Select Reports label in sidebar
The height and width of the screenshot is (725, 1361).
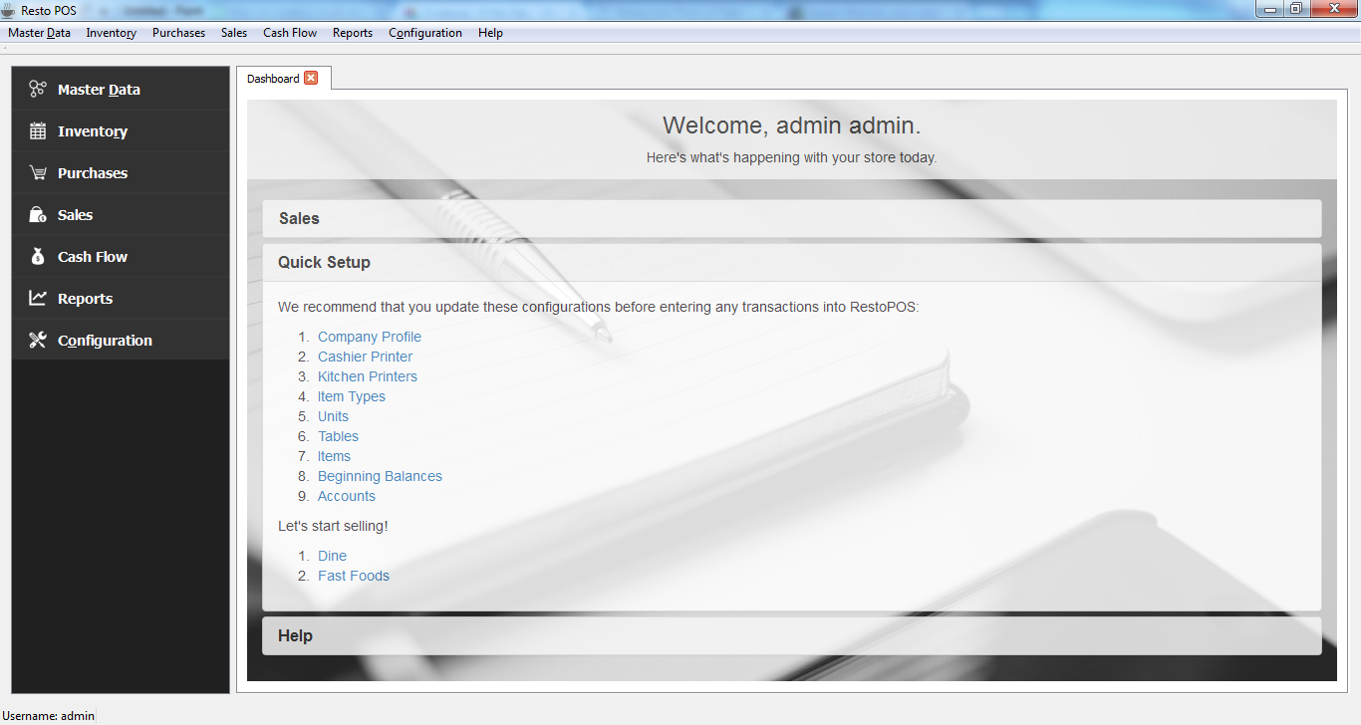(x=85, y=299)
